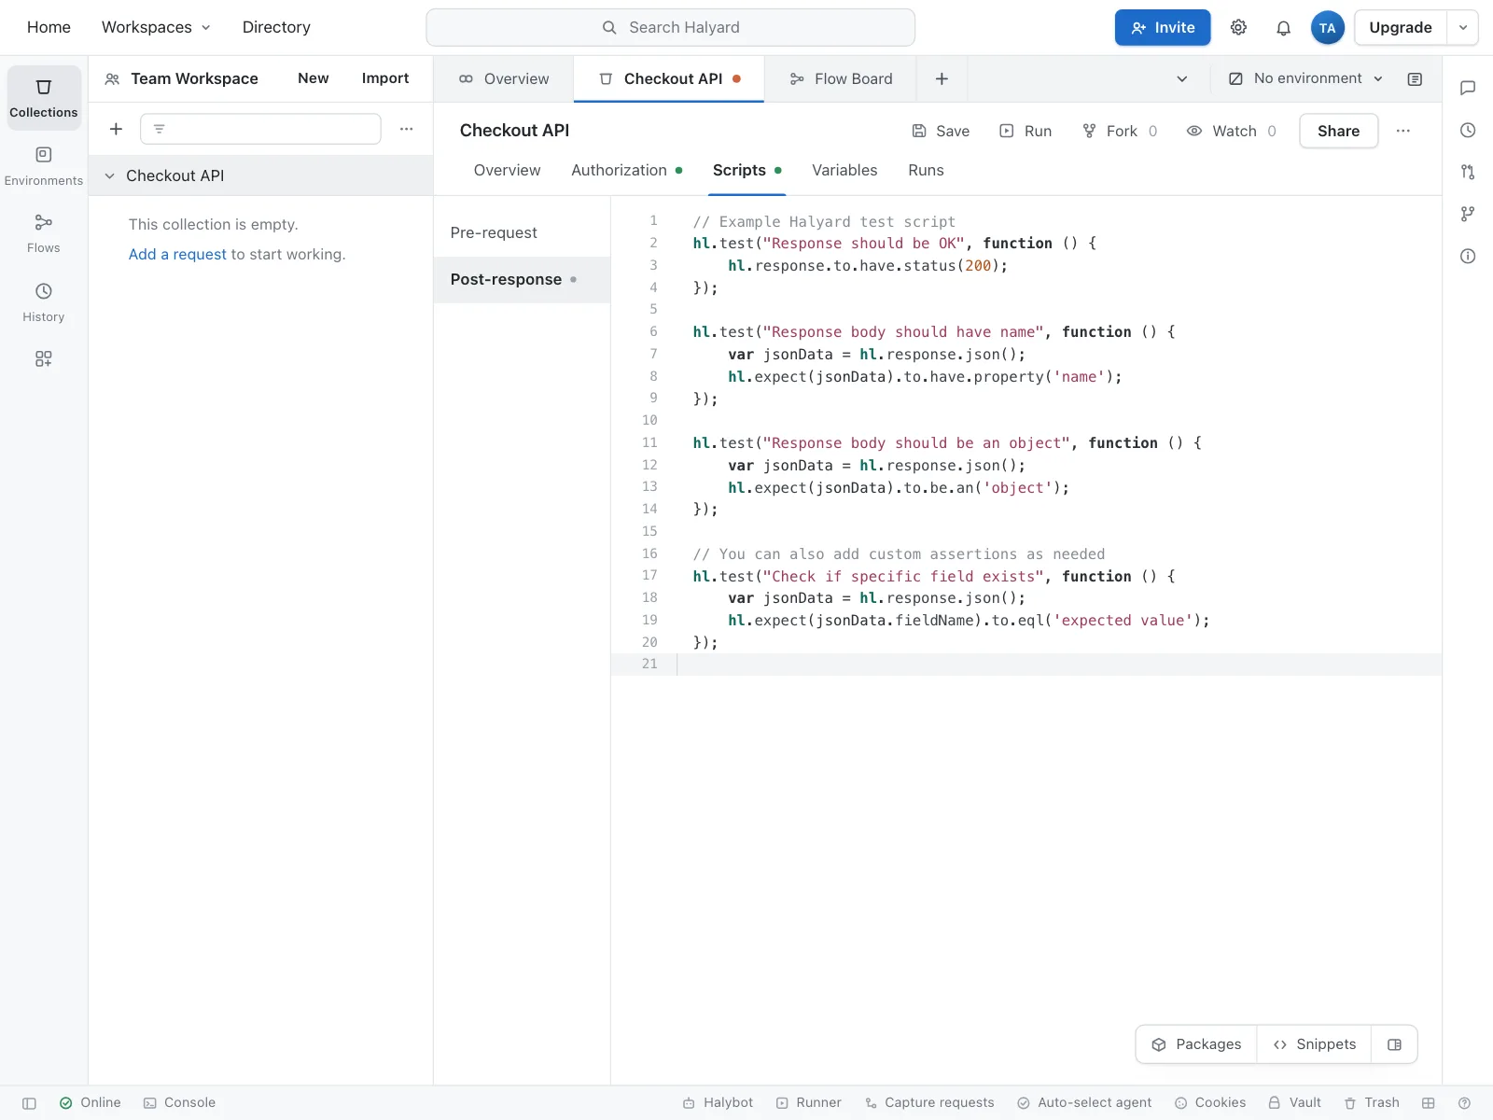This screenshot has width=1493, height=1120.
Task: Open the help icon in status bar
Action: pyautogui.click(x=1464, y=1103)
